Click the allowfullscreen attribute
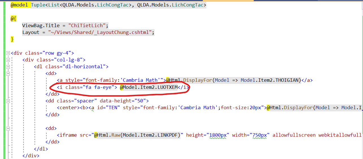This screenshot has width=363, height=159. pyautogui.click(x=294, y=135)
